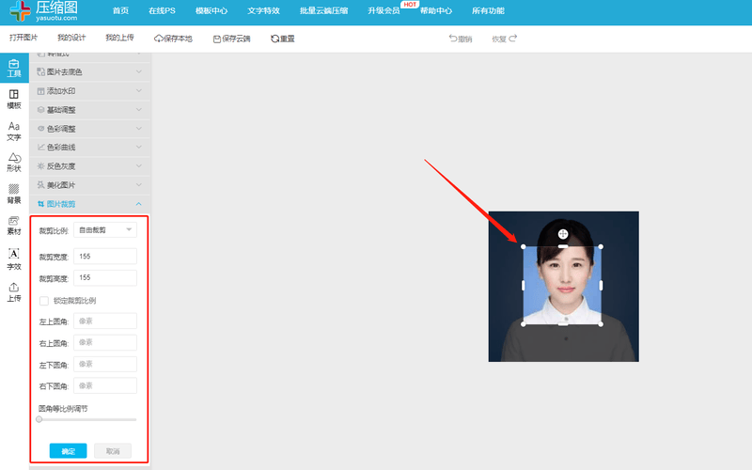This screenshot has width=752, height=470.
Task: Click 保存本地 save local cloud icon
Action: 159,39
